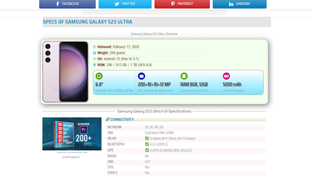Screen dimensions: 312x176
Task: Click the green display size icon
Action: (99, 76)
